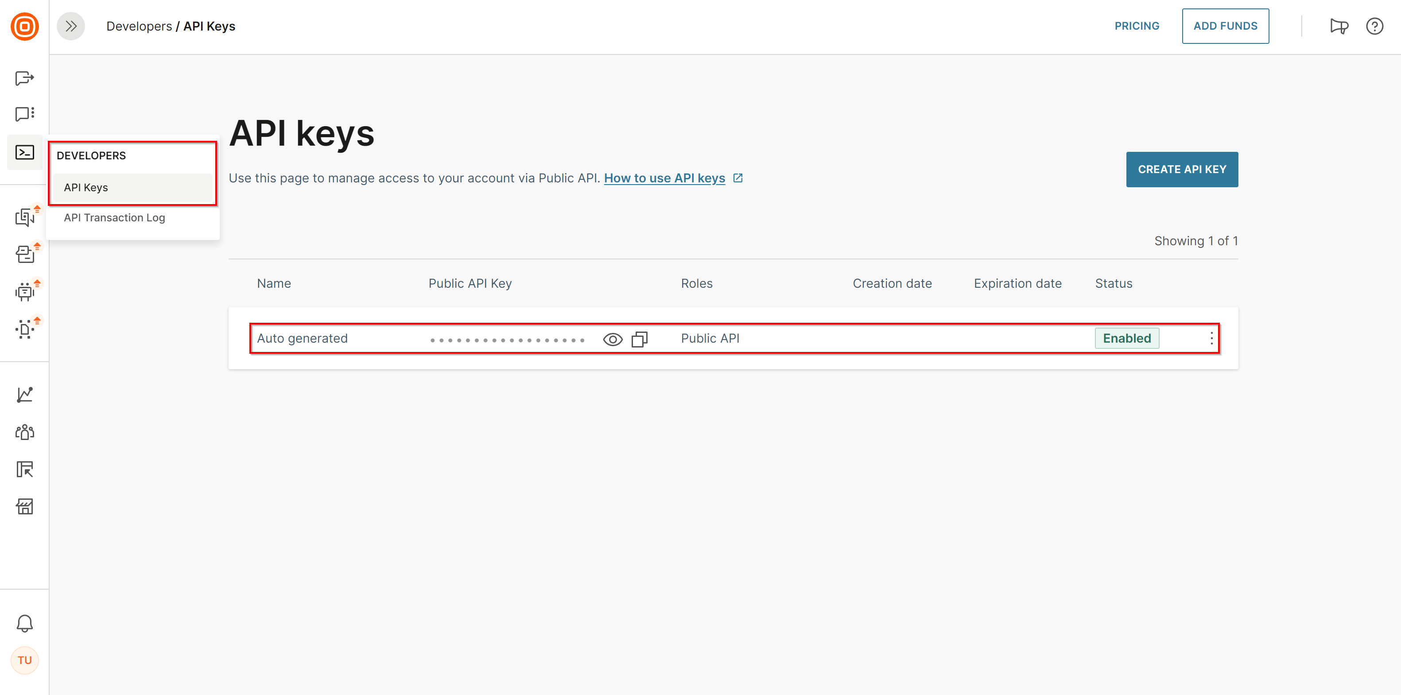Select API Keys in Developers menu
The height and width of the screenshot is (695, 1401).
pyautogui.click(x=132, y=187)
